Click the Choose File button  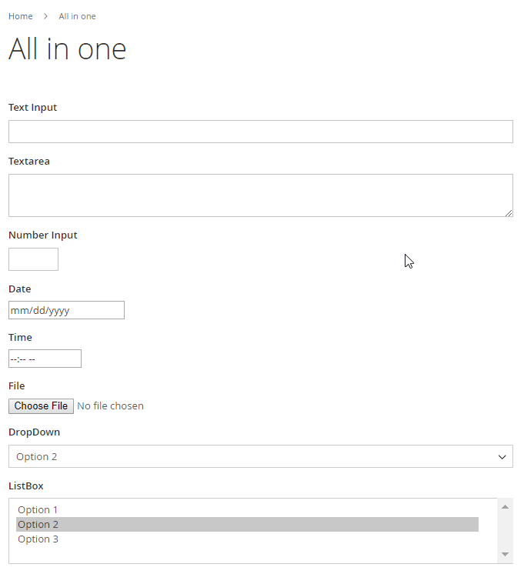(x=41, y=406)
